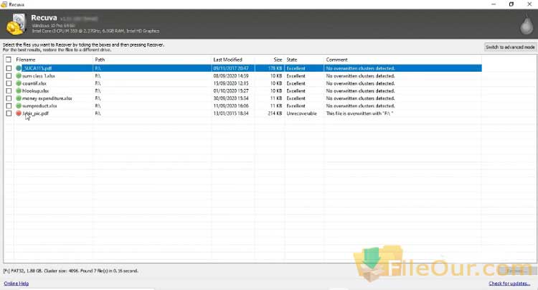
Task: Select the file named countif.xlsx
Action: 34,83
